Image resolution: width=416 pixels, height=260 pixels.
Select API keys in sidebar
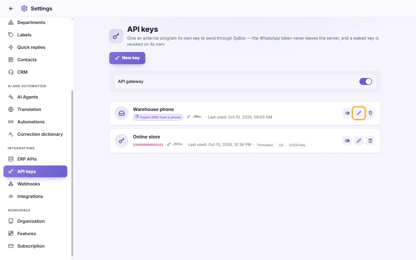click(x=35, y=172)
